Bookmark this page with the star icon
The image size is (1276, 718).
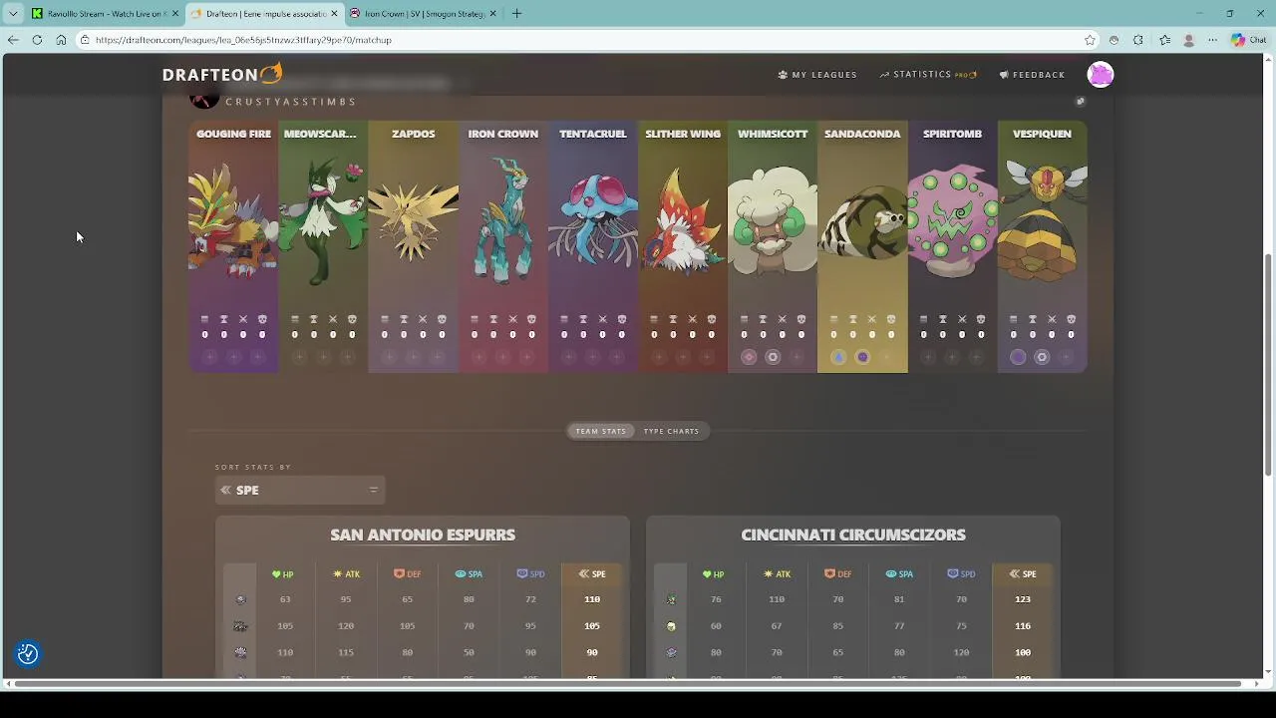(1090, 40)
